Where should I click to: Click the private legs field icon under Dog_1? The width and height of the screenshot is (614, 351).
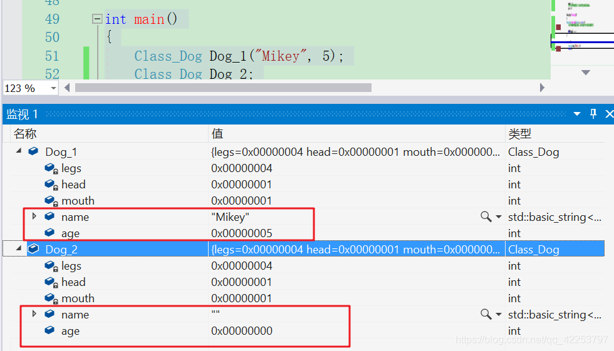(51, 168)
